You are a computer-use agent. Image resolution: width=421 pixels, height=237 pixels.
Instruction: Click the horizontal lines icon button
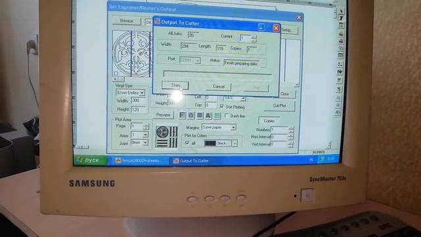(200, 116)
